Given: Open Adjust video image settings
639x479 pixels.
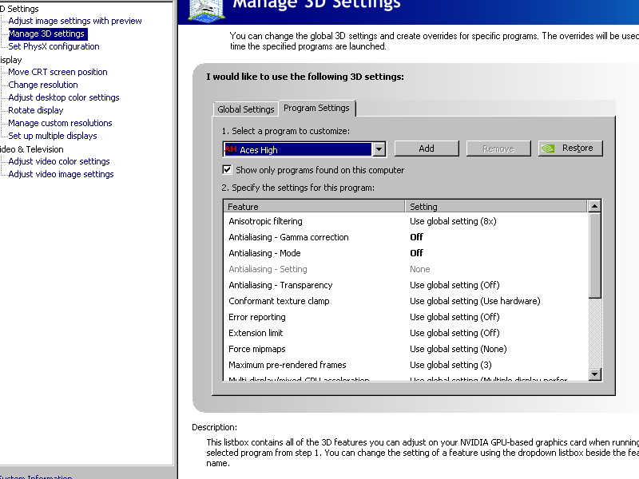Looking at the screenshot, I should (62, 174).
